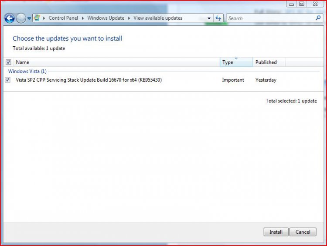This screenshot has height=246, width=327.
Task: Toggle the select-all checkbox in header
Action: pyautogui.click(x=8, y=62)
